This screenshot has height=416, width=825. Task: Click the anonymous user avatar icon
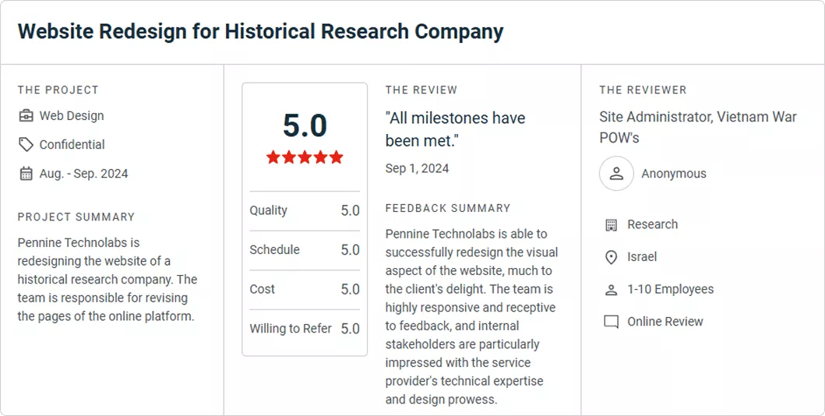point(616,174)
